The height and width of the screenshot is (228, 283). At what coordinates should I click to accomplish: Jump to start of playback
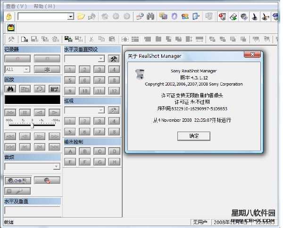pyautogui.click(x=10, y=113)
